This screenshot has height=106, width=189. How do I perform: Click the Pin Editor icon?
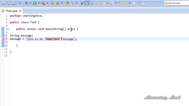144,3
